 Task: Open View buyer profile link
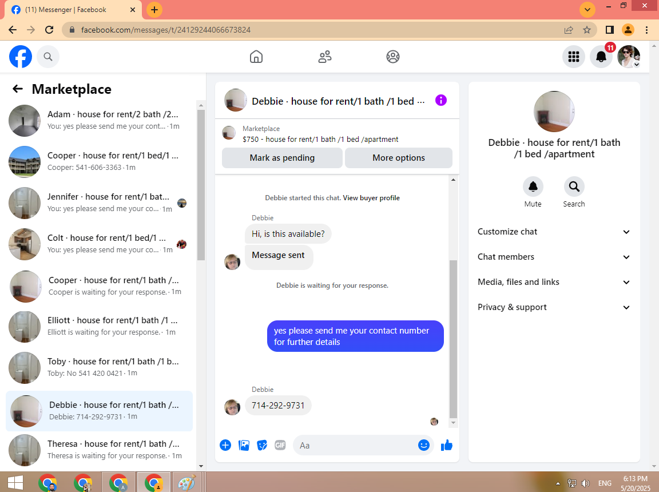[x=371, y=198]
